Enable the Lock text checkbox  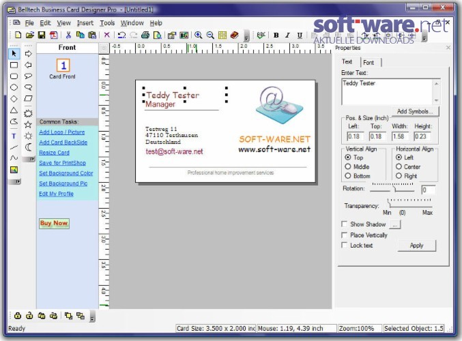pyautogui.click(x=344, y=245)
